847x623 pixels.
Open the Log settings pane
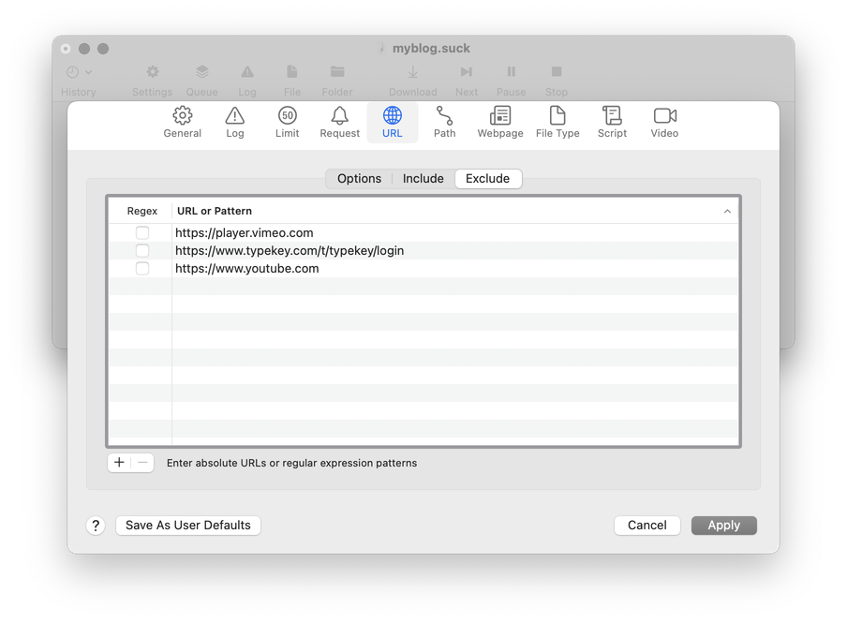coord(235,122)
